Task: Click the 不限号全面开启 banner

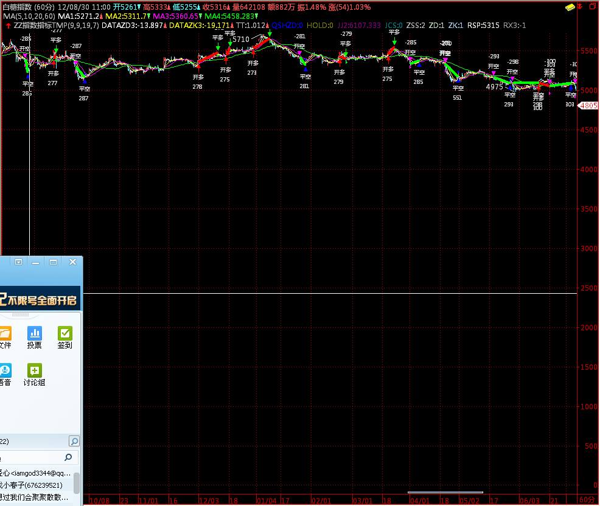Action: coord(40,300)
